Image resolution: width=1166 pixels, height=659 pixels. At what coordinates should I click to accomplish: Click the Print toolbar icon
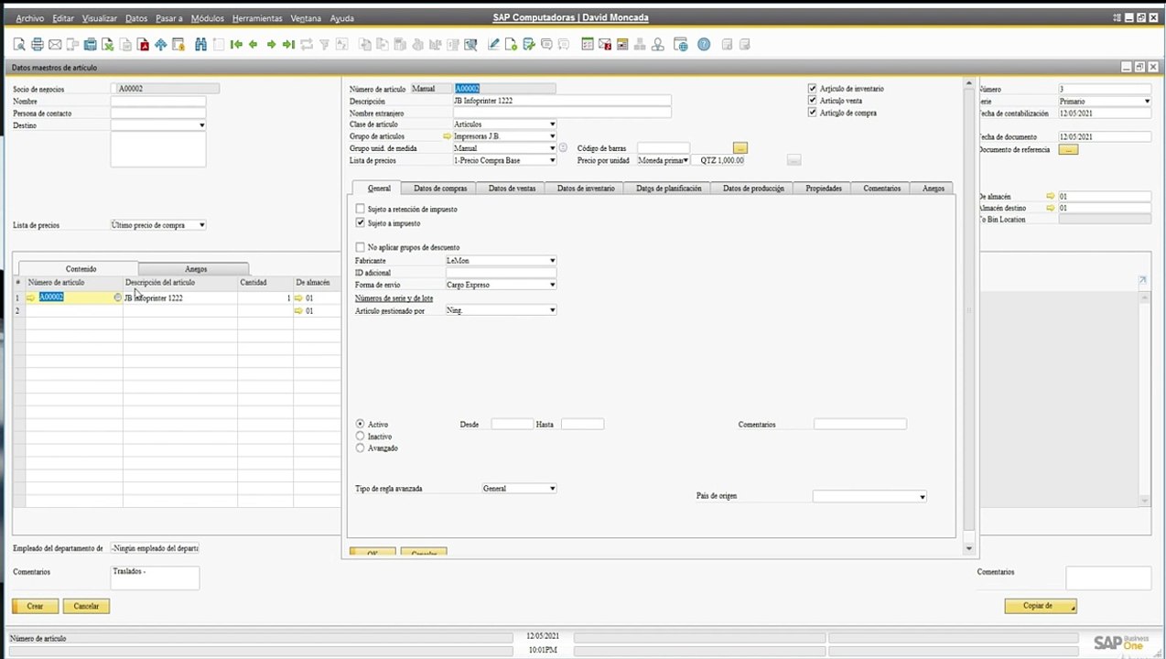pyautogui.click(x=37, y=44)
